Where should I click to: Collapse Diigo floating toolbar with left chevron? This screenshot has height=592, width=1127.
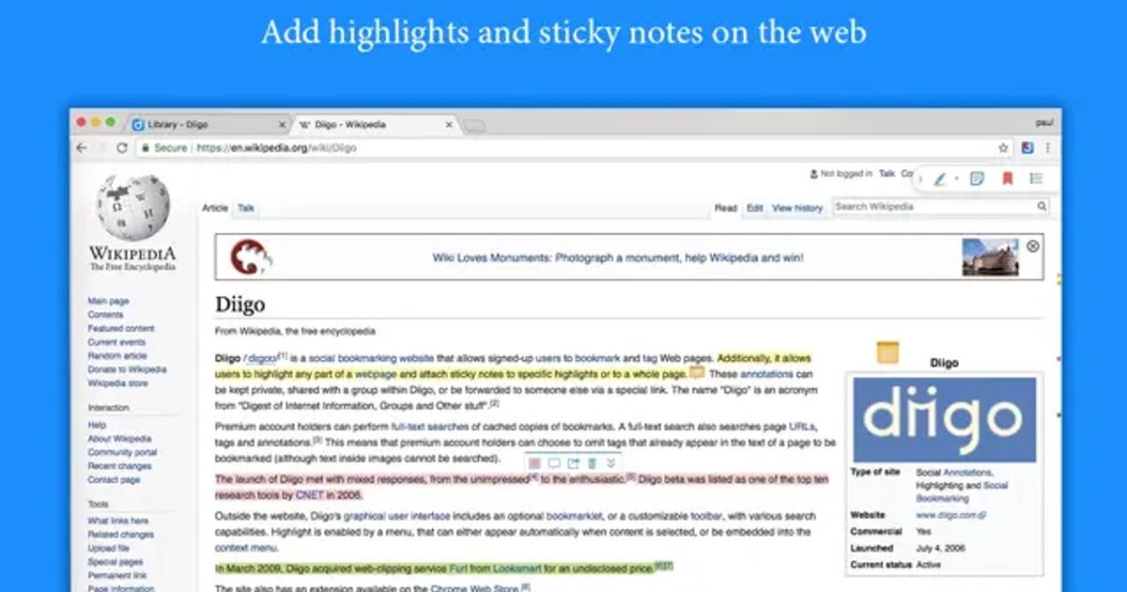(921, 179)
